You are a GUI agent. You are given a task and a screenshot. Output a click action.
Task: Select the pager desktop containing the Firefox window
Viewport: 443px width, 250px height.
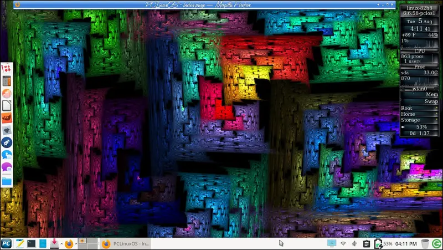[83, 241]
